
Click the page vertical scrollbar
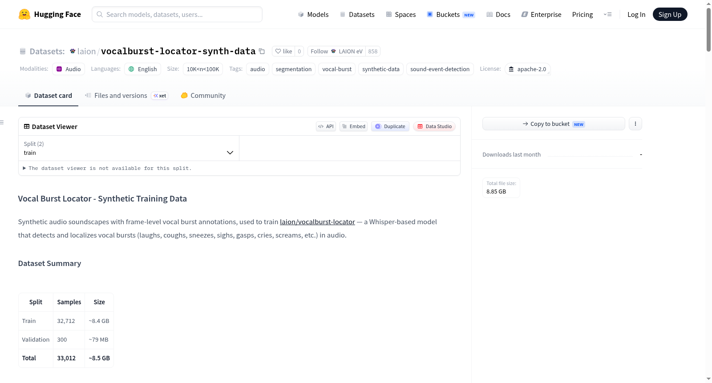coord(708,29)
